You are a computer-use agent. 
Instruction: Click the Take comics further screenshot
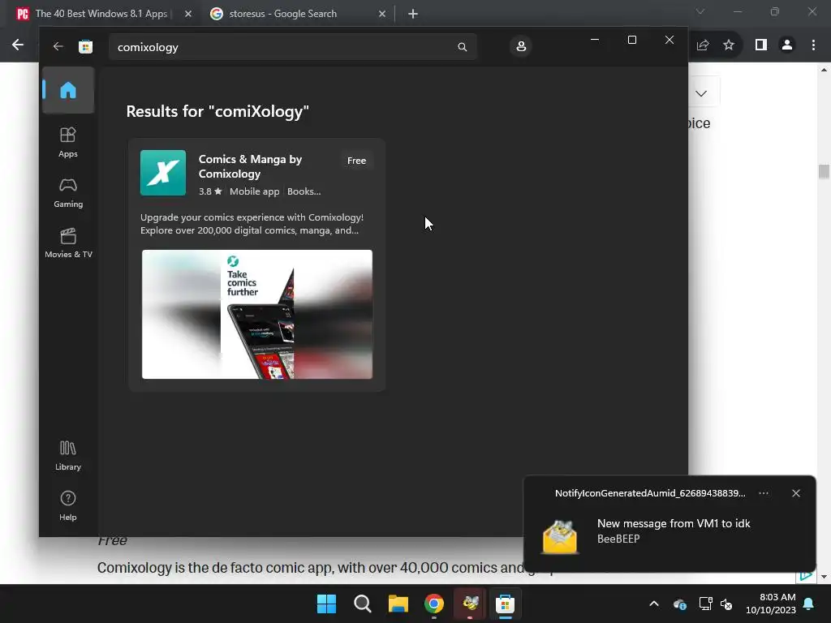point(257,314)
